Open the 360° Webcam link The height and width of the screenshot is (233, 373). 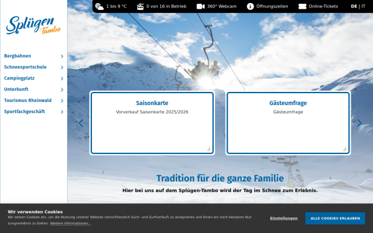(x=222, y=6)
